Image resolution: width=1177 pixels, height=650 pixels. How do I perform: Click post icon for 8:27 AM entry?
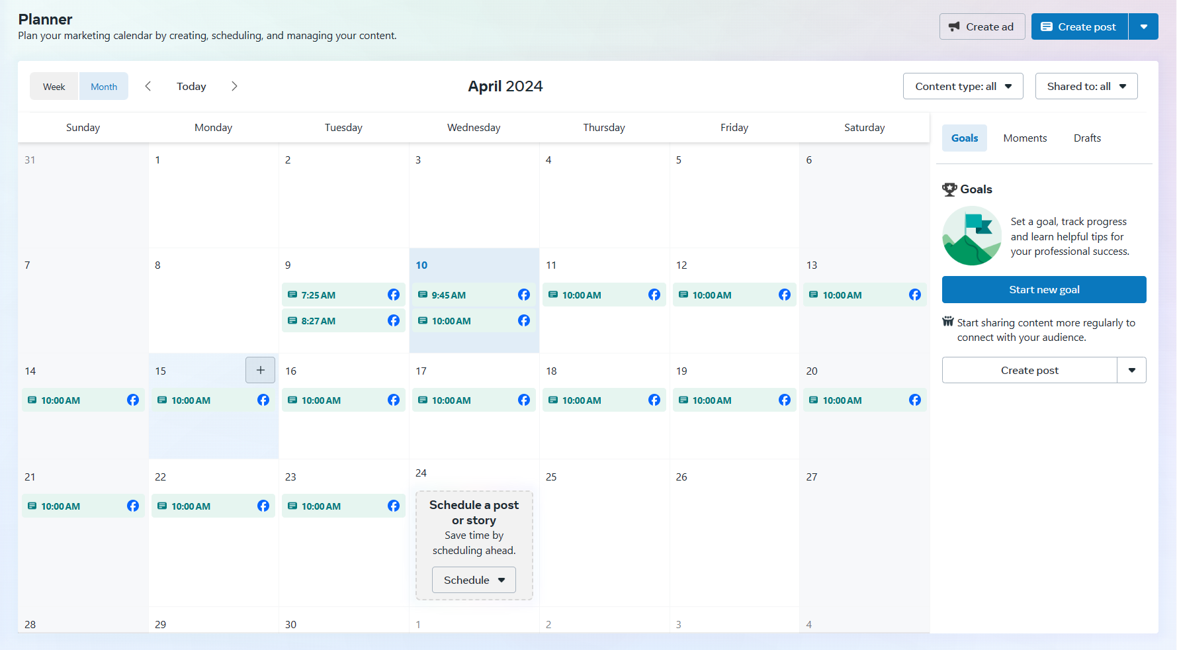click(292, 320)
